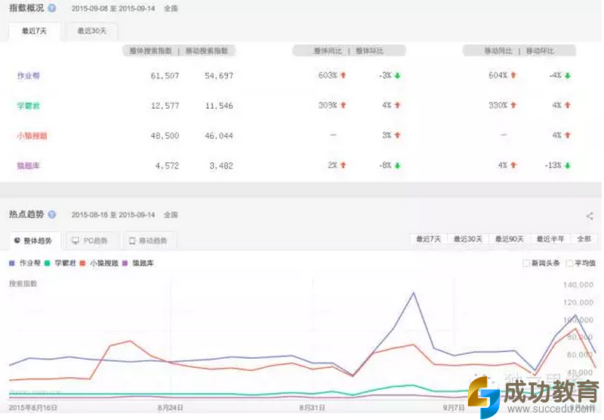This screenshot has height=420, width=604.
Task: Click the 移动趋势 mobile phone icon
Action: (132, 241)
